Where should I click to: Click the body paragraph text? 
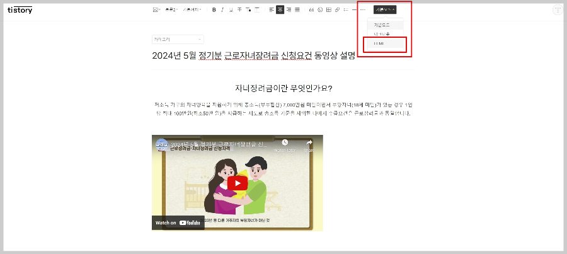click(283, 109)
